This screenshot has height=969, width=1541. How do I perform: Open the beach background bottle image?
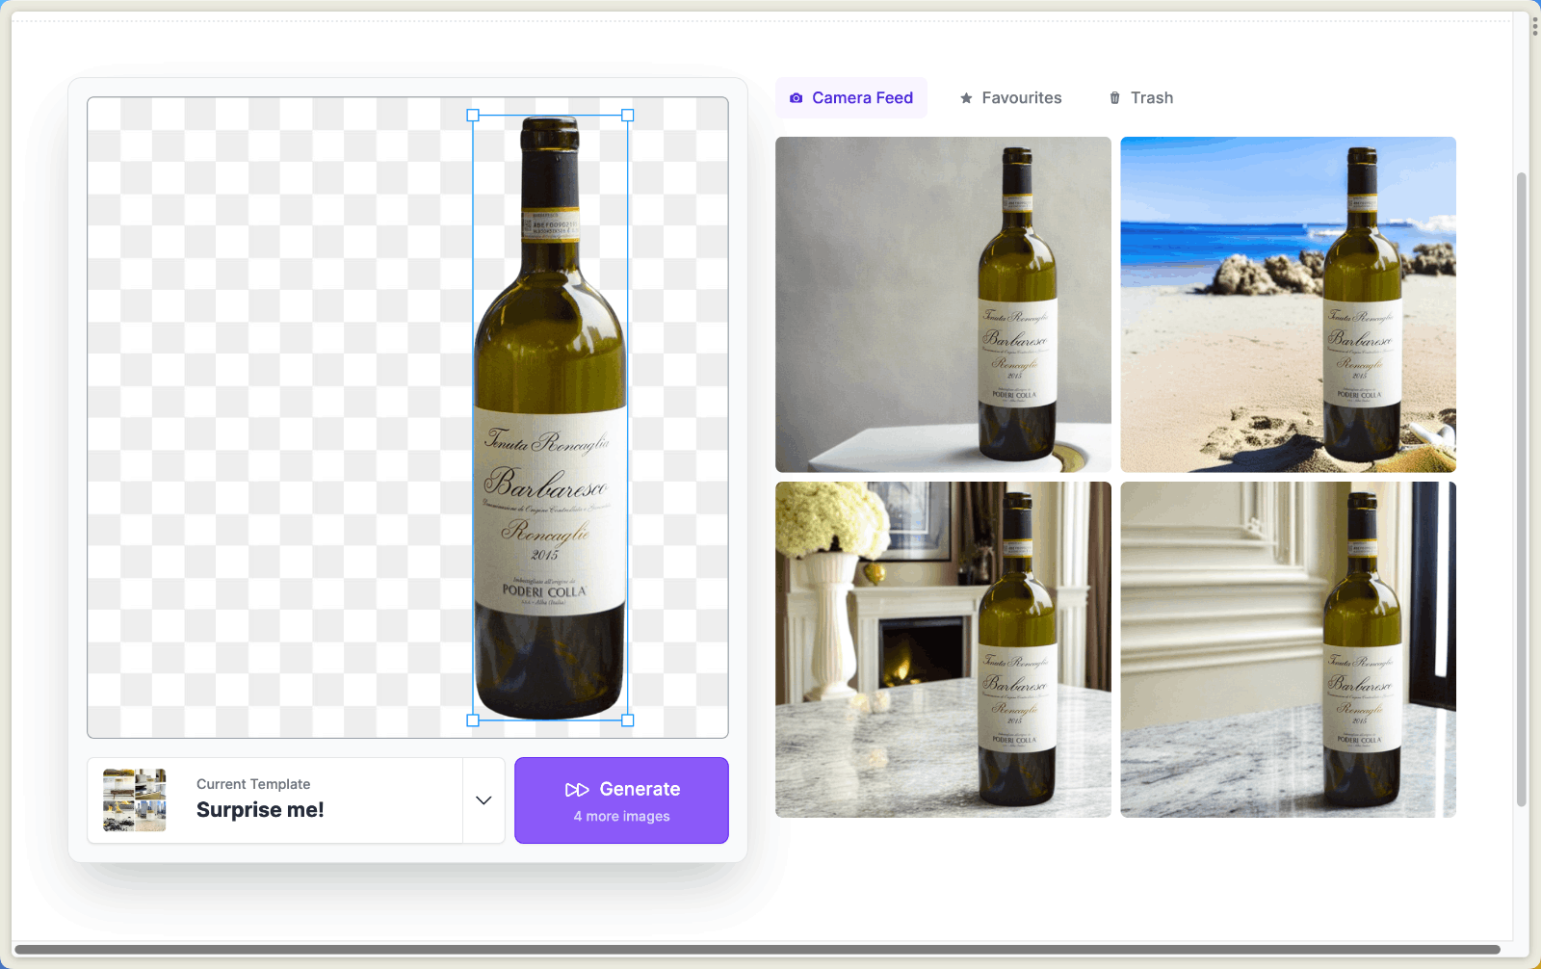coord(1288,304)
